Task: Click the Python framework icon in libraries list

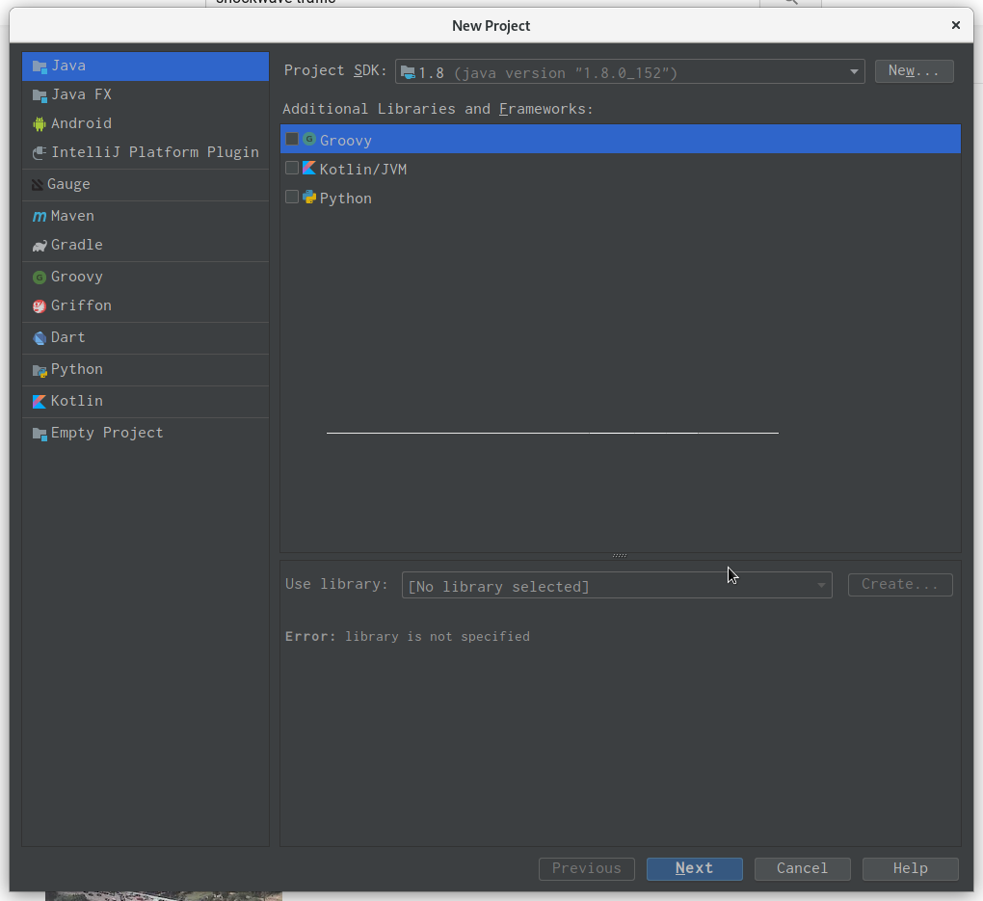Action: [x=309, y=197]
